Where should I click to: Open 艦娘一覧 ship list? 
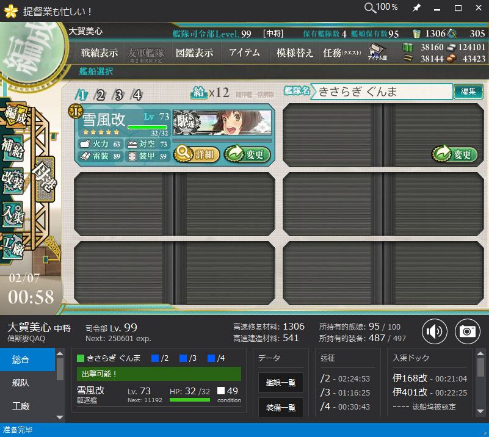coord(280,382)
